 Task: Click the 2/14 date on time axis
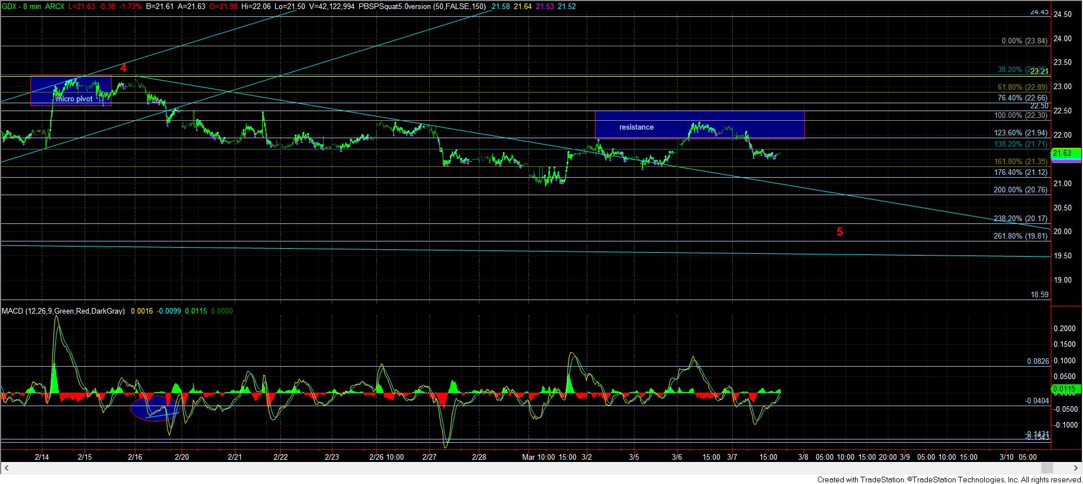click(x=42, y=457)
